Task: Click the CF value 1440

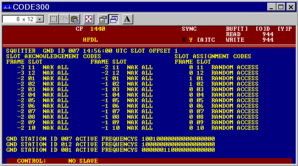Action: (x=98, y=29)
